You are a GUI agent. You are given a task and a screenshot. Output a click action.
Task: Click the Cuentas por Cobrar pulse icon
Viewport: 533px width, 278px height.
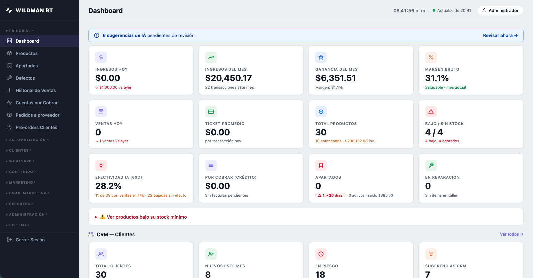pyautogui.click(x=9, y=103)
